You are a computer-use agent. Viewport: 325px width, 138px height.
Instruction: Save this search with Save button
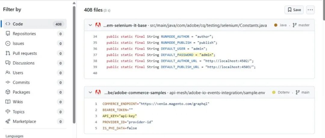[294, 10]
